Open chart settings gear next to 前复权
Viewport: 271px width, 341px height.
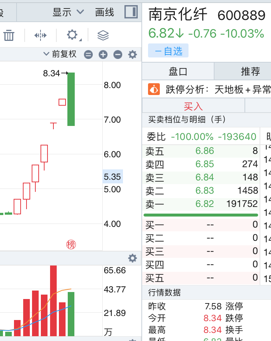click(132, 55)
